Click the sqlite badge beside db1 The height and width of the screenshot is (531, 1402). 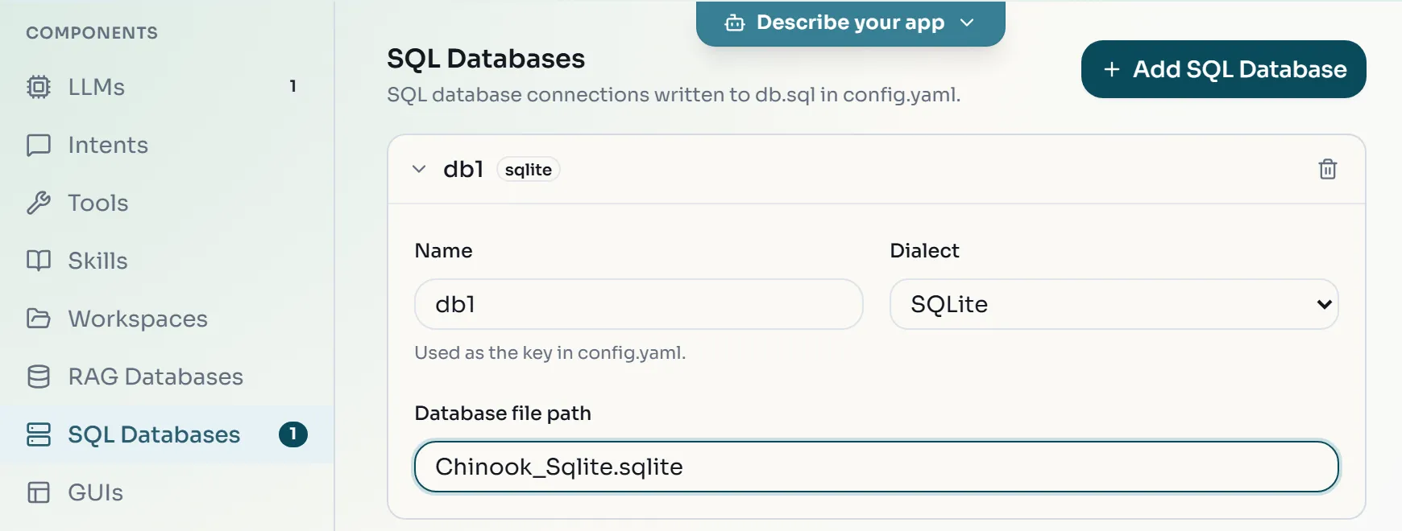(528, 170)
